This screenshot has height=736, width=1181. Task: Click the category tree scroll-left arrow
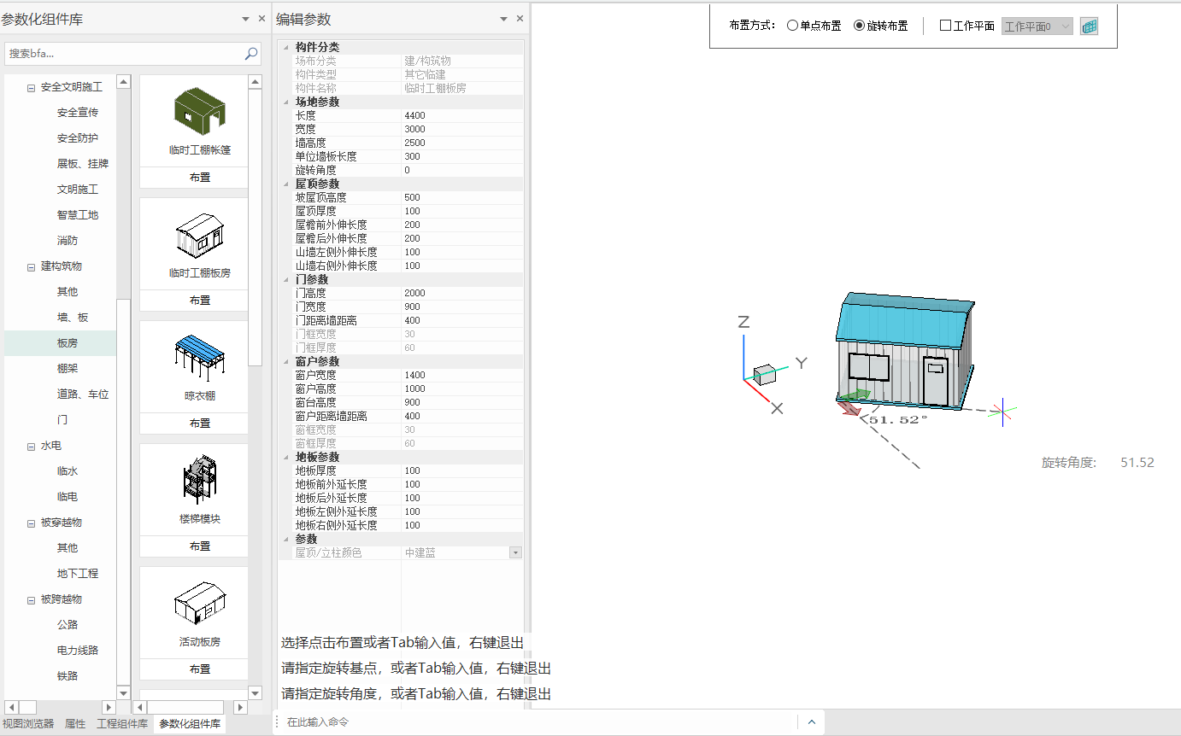[x=11, y=707]
